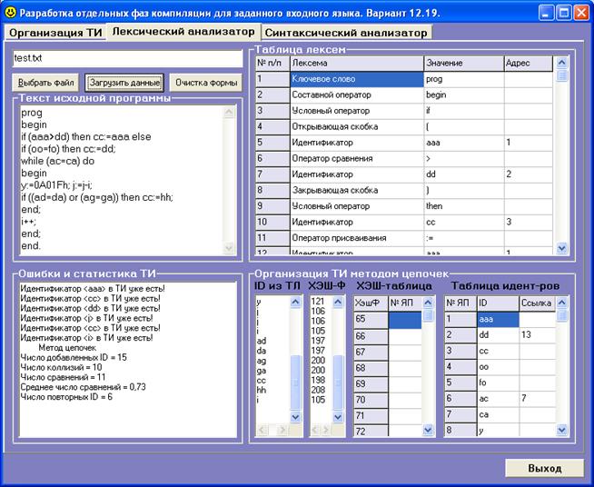
Task: Select the Ключевое слово cell
Action: pyautogui.click(x=357, y=79)
